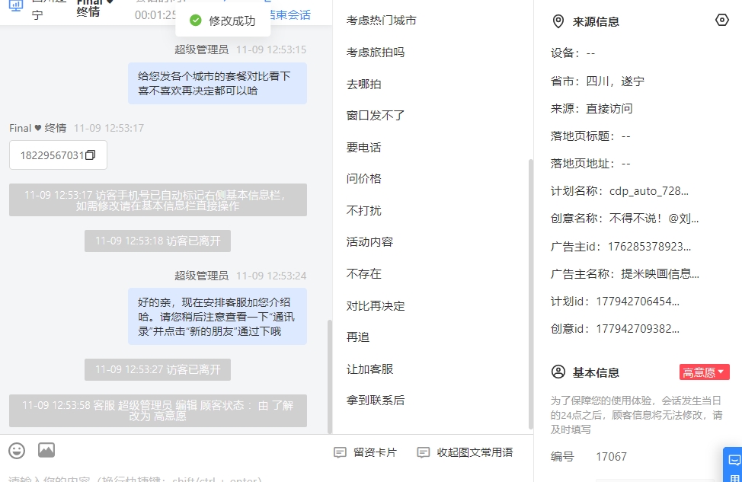Collapse quick replies via 收起图文常用语
742x482 pixels.
tap(465, 452)
